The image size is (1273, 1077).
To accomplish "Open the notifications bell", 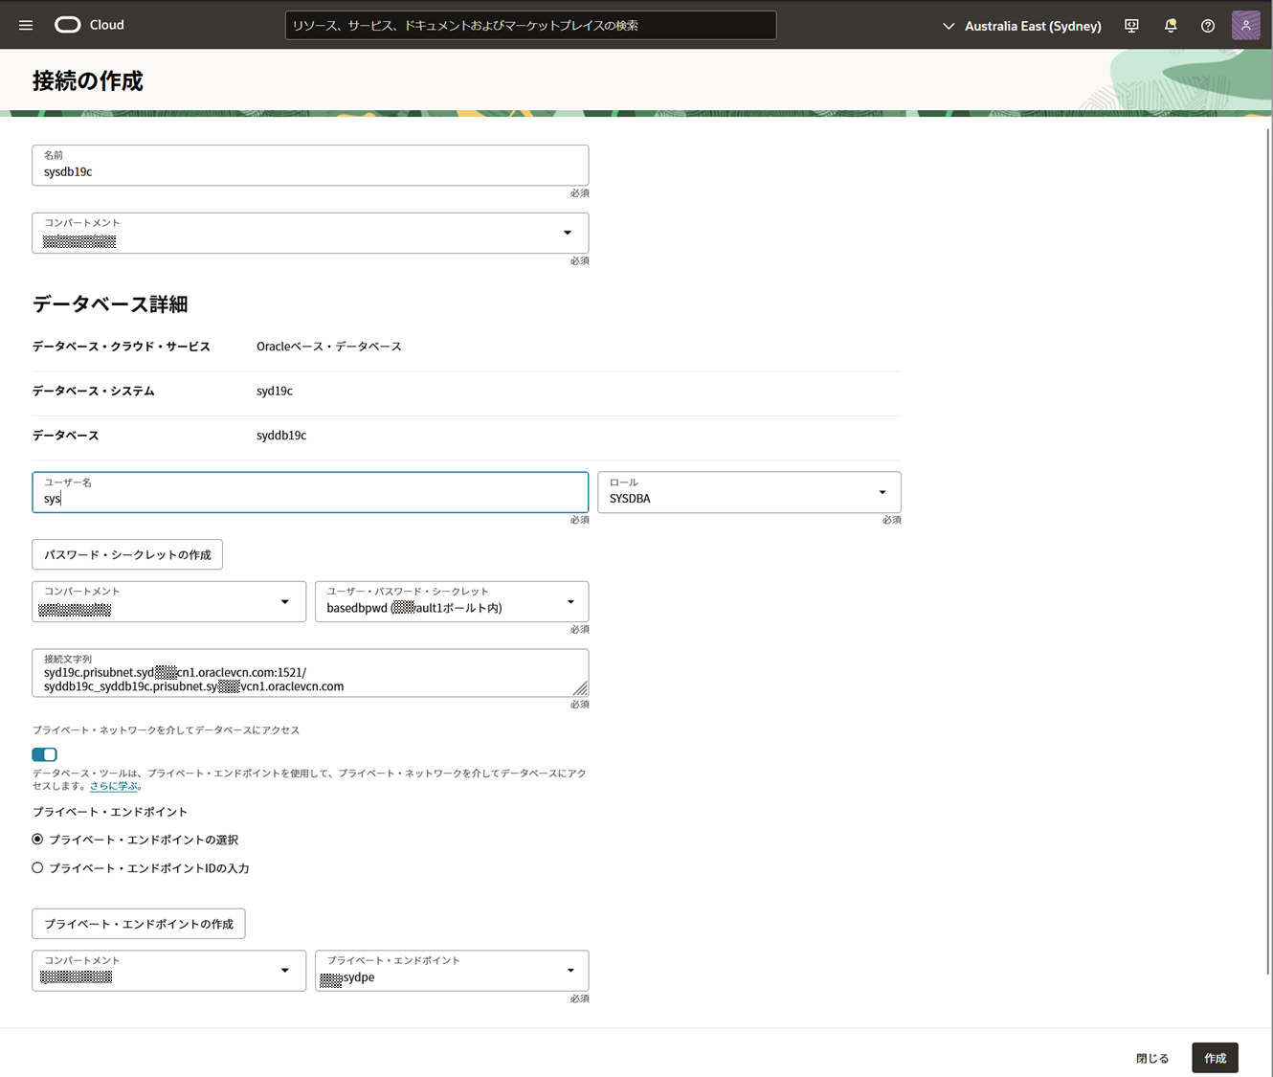I will 1171,26.
